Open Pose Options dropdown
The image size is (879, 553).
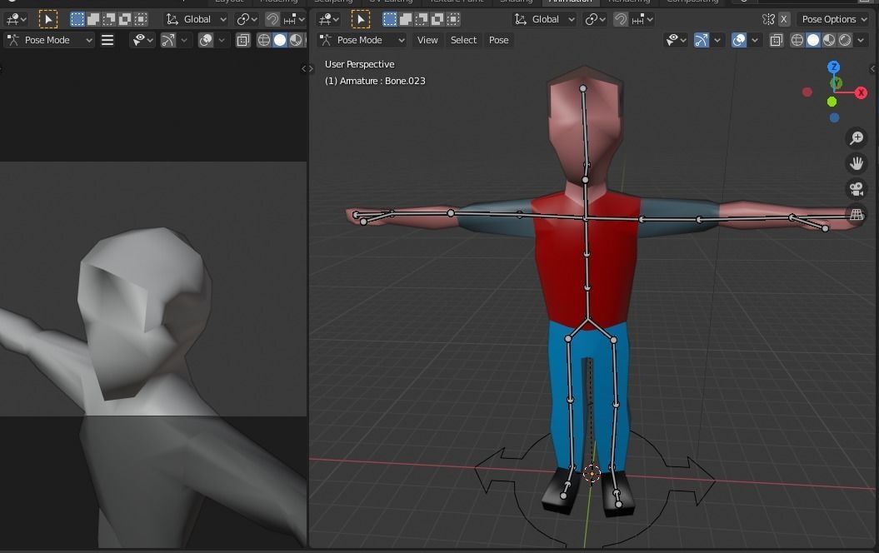click(x=834, y=20)
